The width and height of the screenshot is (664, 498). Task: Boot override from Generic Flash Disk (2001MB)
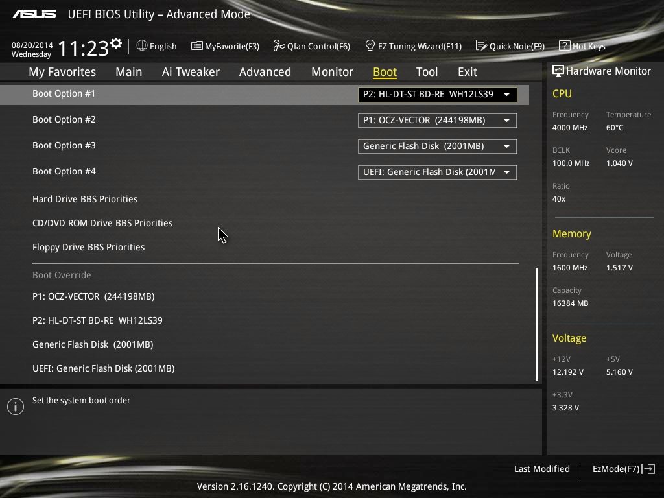click(x=93, y=344)
